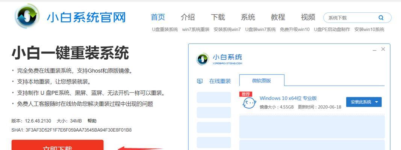Viewport: 401px width, 150px height.
Task: Click the 镜像大小 : 4.55GB text
Action: click(277, 107)
